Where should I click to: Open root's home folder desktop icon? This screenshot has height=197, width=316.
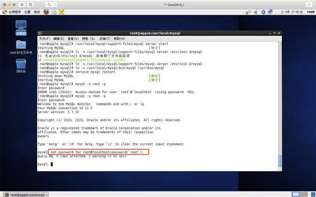point(21,47)
